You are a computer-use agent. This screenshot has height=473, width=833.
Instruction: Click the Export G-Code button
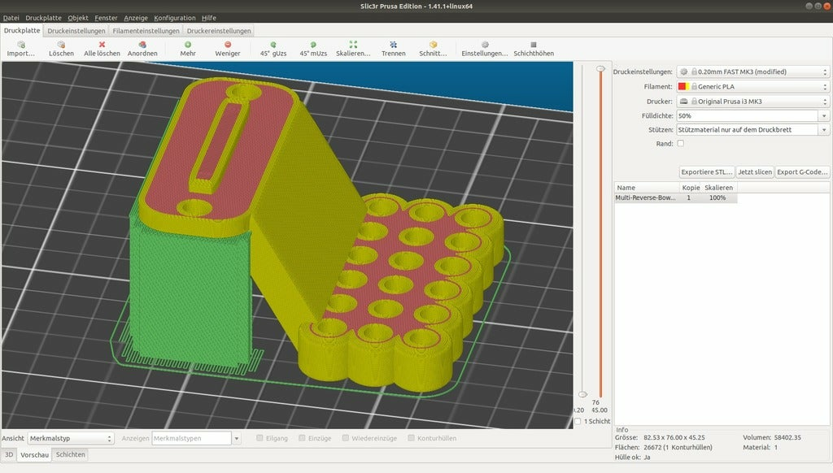coord(802,172)
